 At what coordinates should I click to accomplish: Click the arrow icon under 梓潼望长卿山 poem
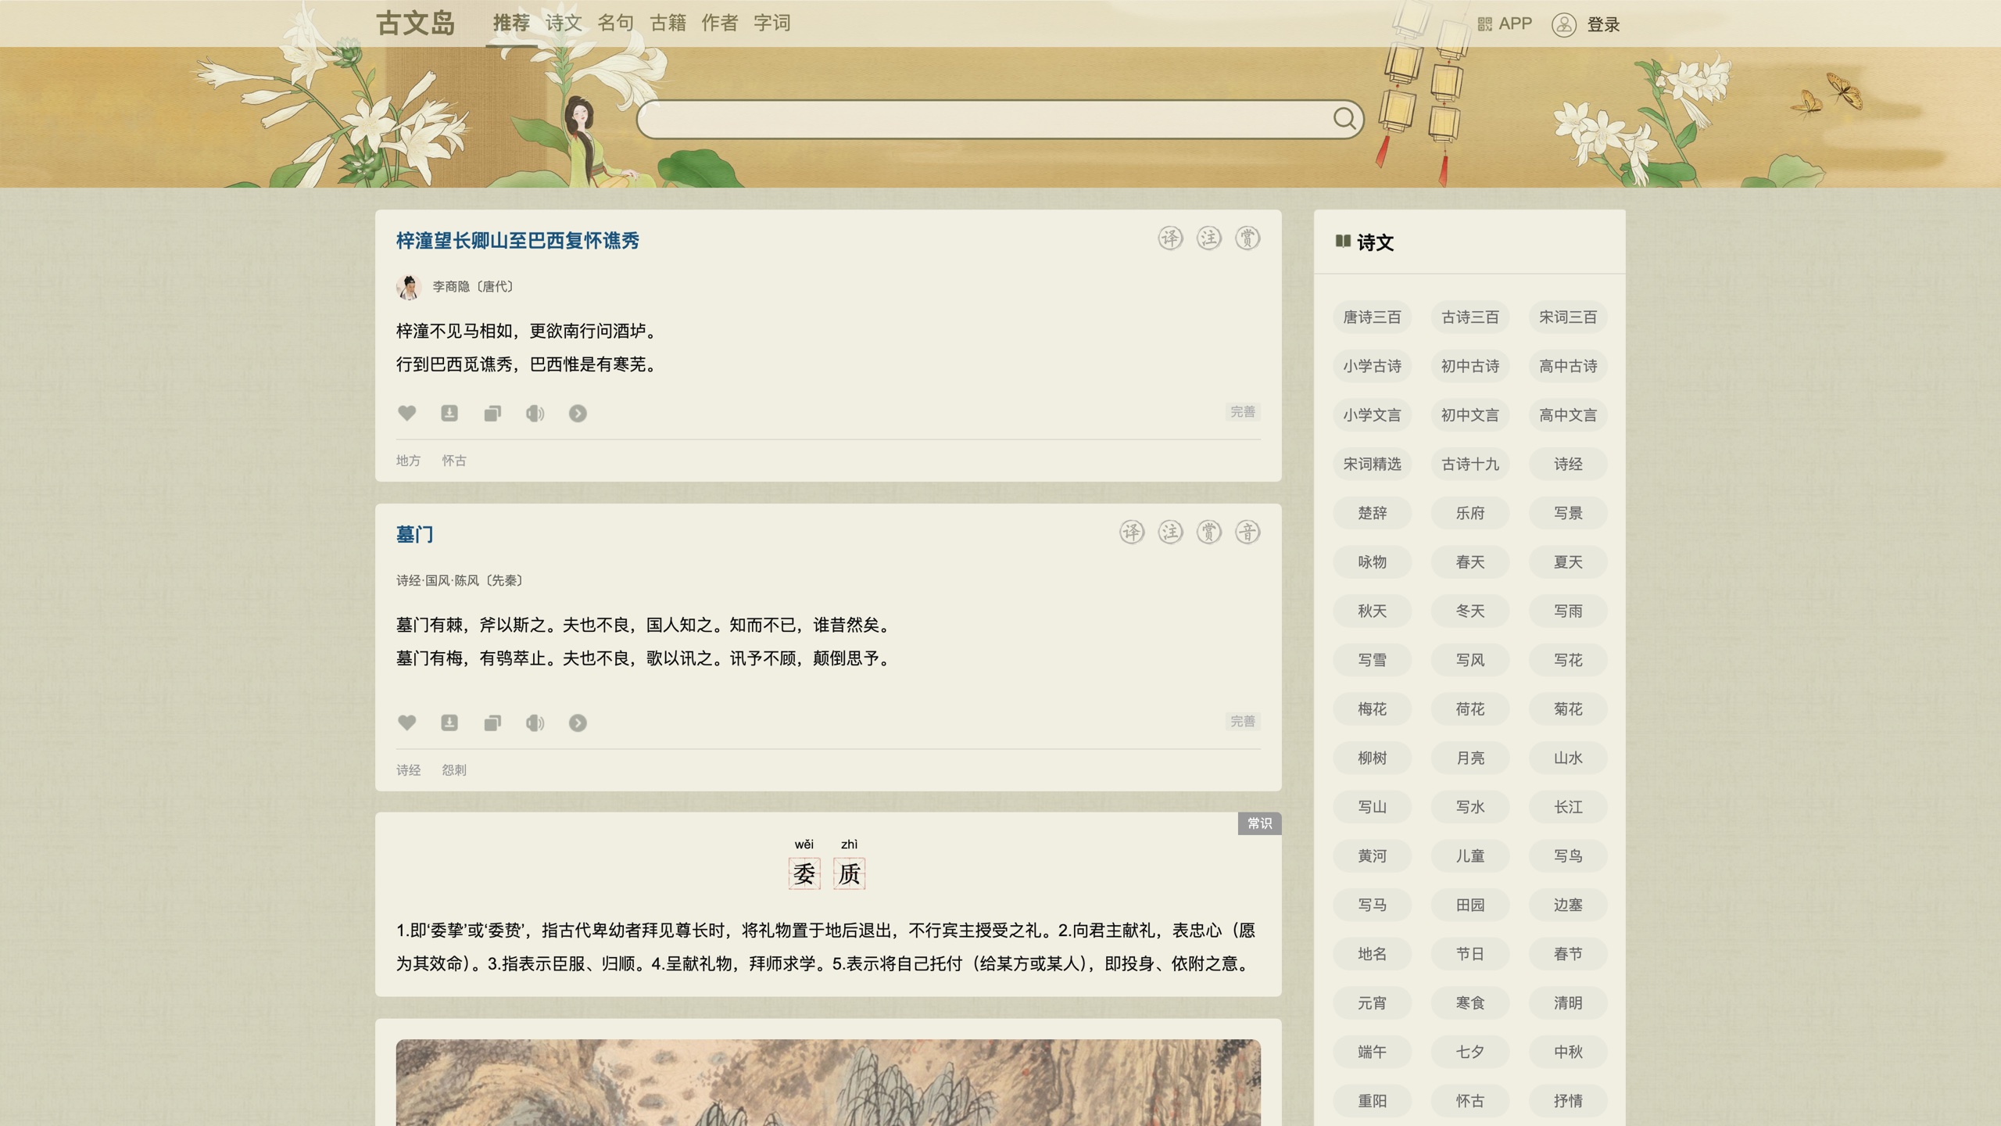click(x=578, y=413)
